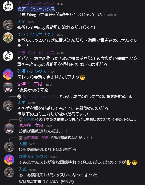Open シャンクスオリジン's avatar icon
Screen dimensions: 145x185
(x=8, y=37)
